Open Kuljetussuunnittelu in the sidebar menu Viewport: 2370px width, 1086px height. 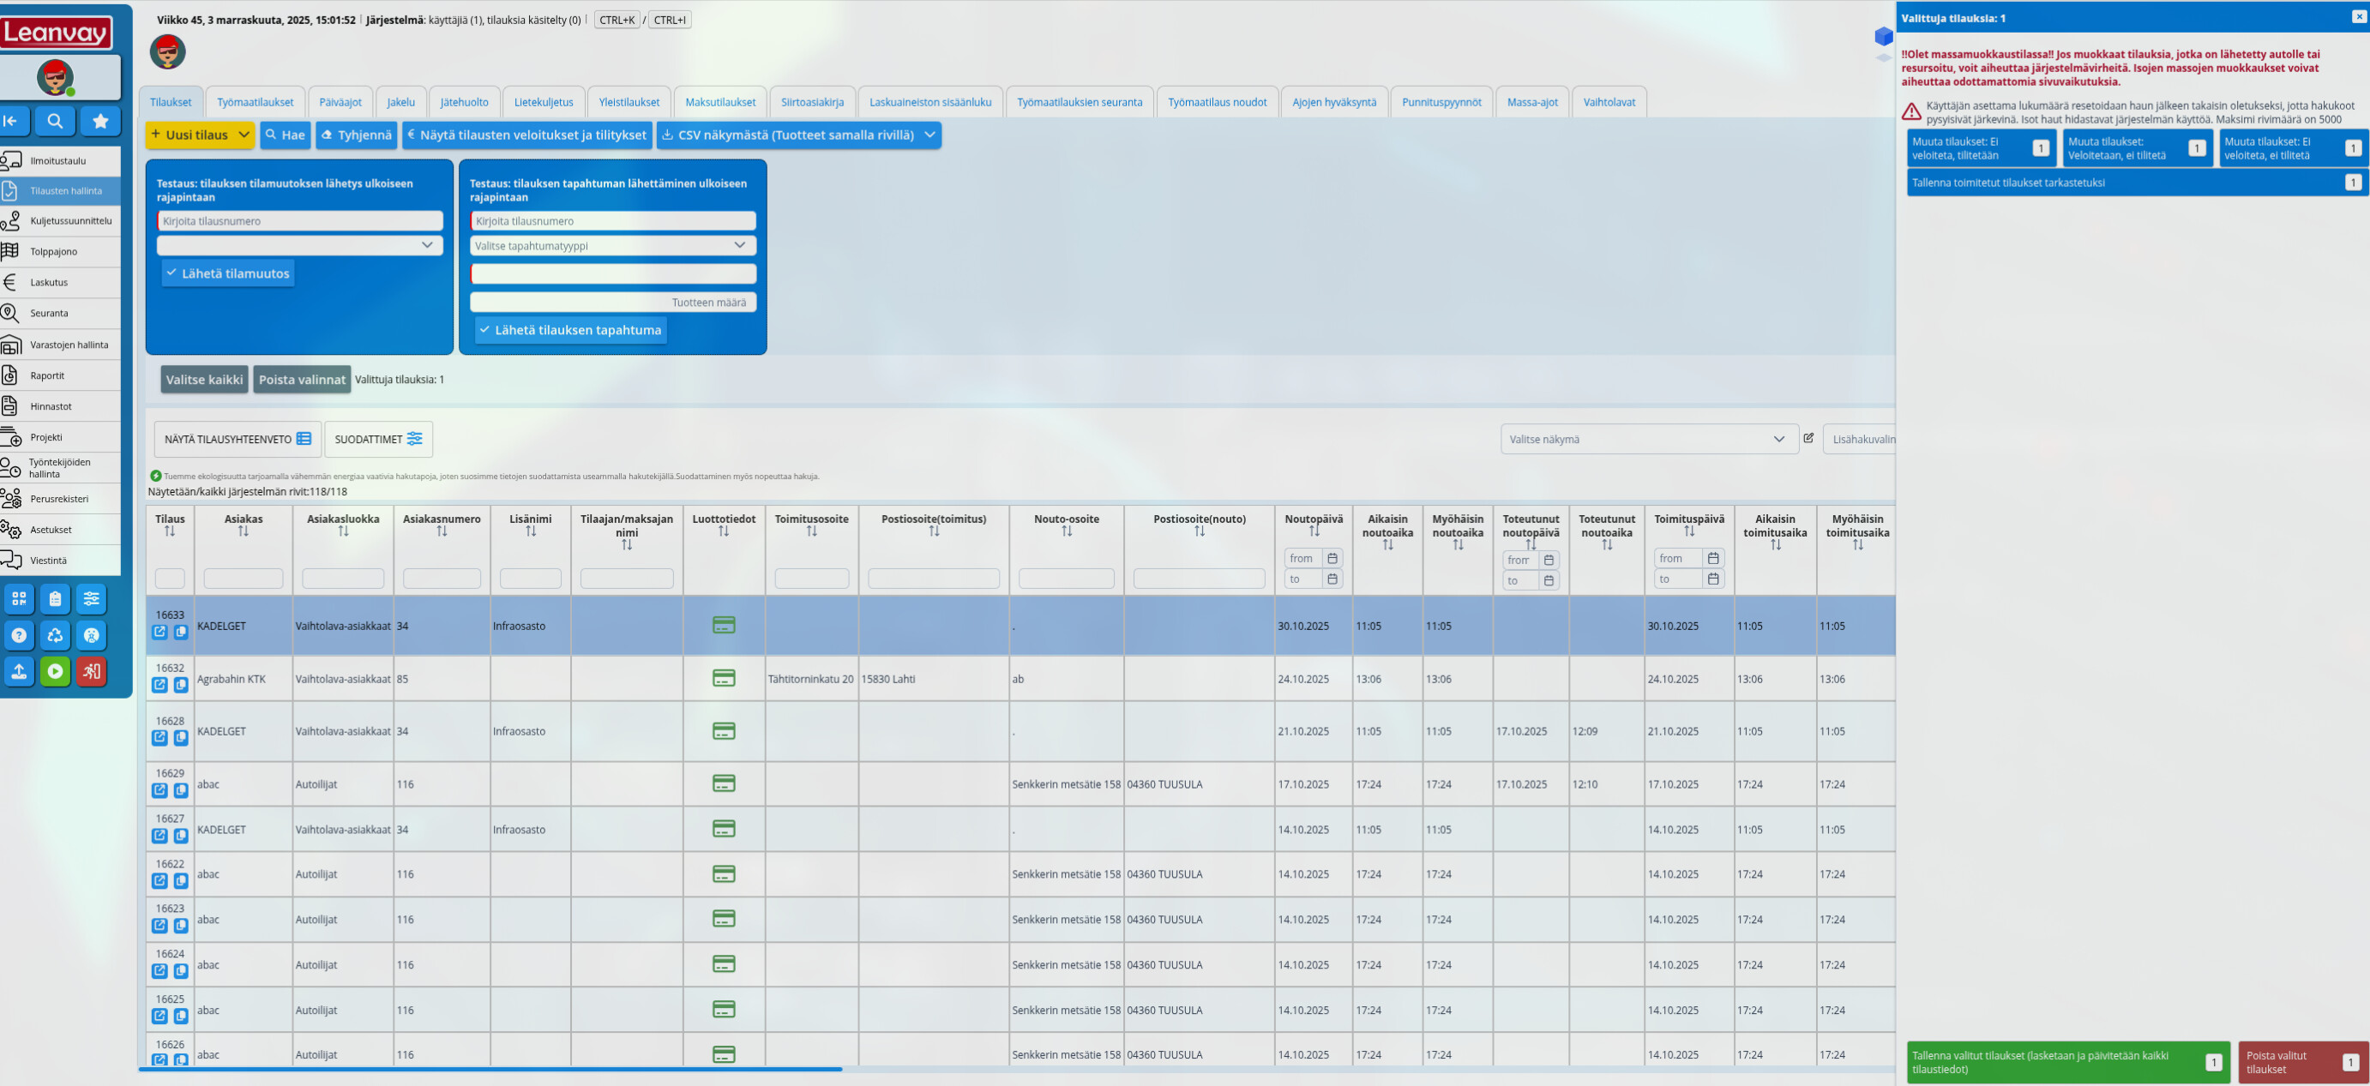coord(70,220)
